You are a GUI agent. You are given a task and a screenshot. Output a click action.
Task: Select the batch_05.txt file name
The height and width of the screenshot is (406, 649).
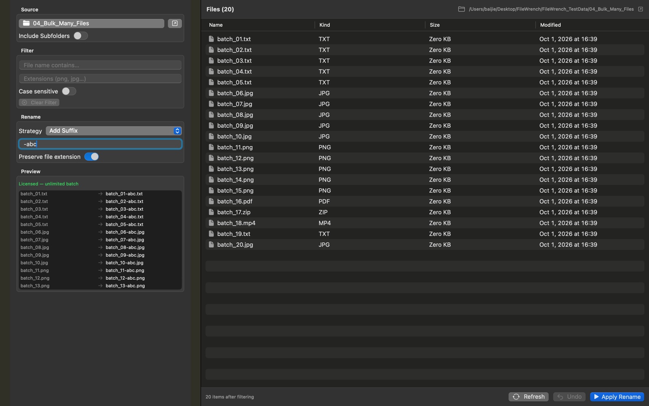coord(234,82)
